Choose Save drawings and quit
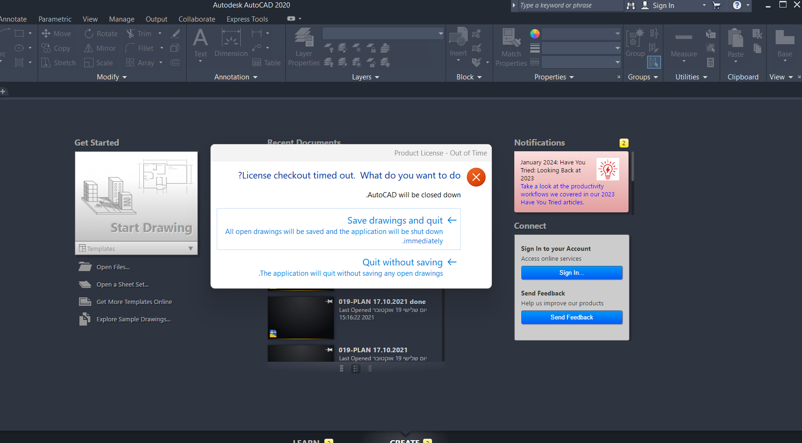Viewport: 802px width, 443px height. click(338, 229)
